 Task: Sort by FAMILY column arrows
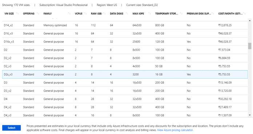69,13
